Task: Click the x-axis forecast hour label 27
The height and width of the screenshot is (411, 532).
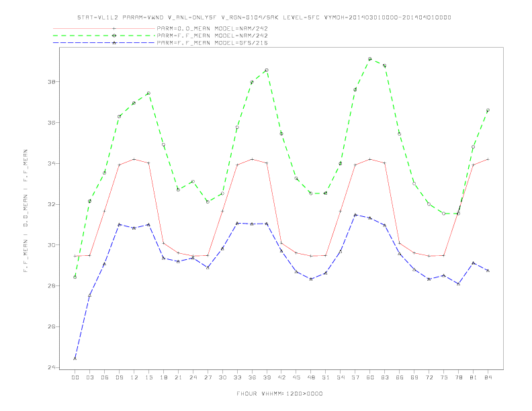Action: coord(208,377)
